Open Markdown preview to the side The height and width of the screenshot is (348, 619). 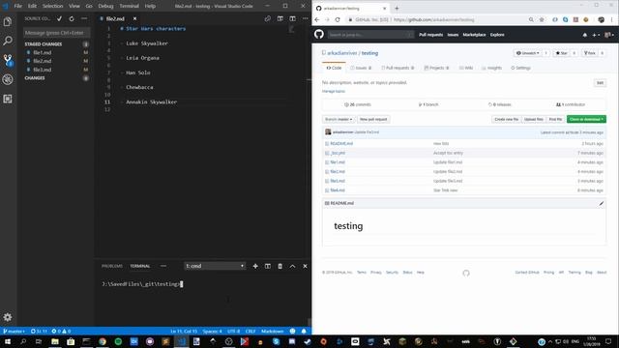(x=280, y=18)
